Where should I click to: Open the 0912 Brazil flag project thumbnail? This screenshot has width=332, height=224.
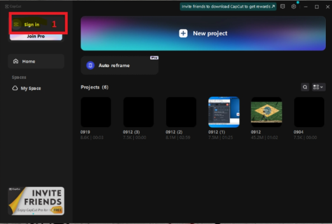pyautogui.click(x=266, y=112)
